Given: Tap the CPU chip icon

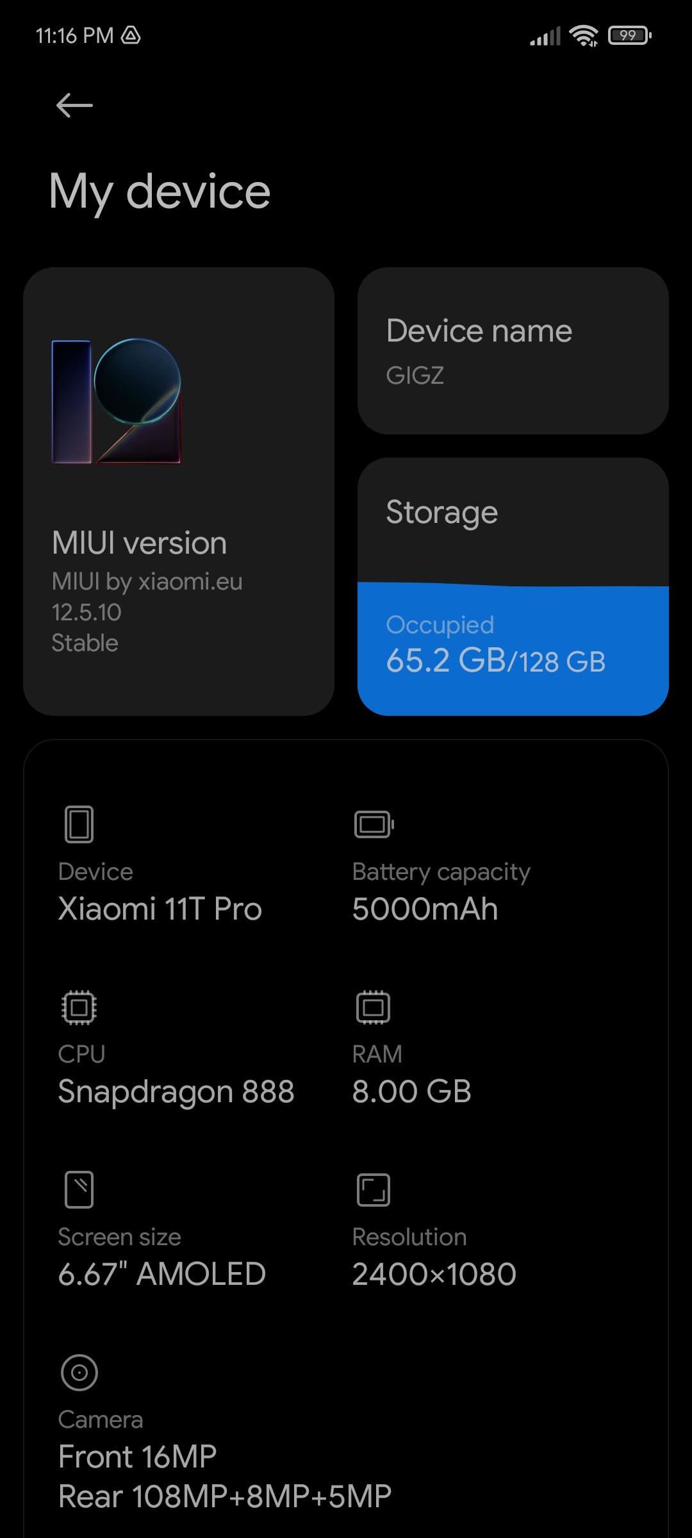Looking at the screenshot, I should tap(79, 1007).
